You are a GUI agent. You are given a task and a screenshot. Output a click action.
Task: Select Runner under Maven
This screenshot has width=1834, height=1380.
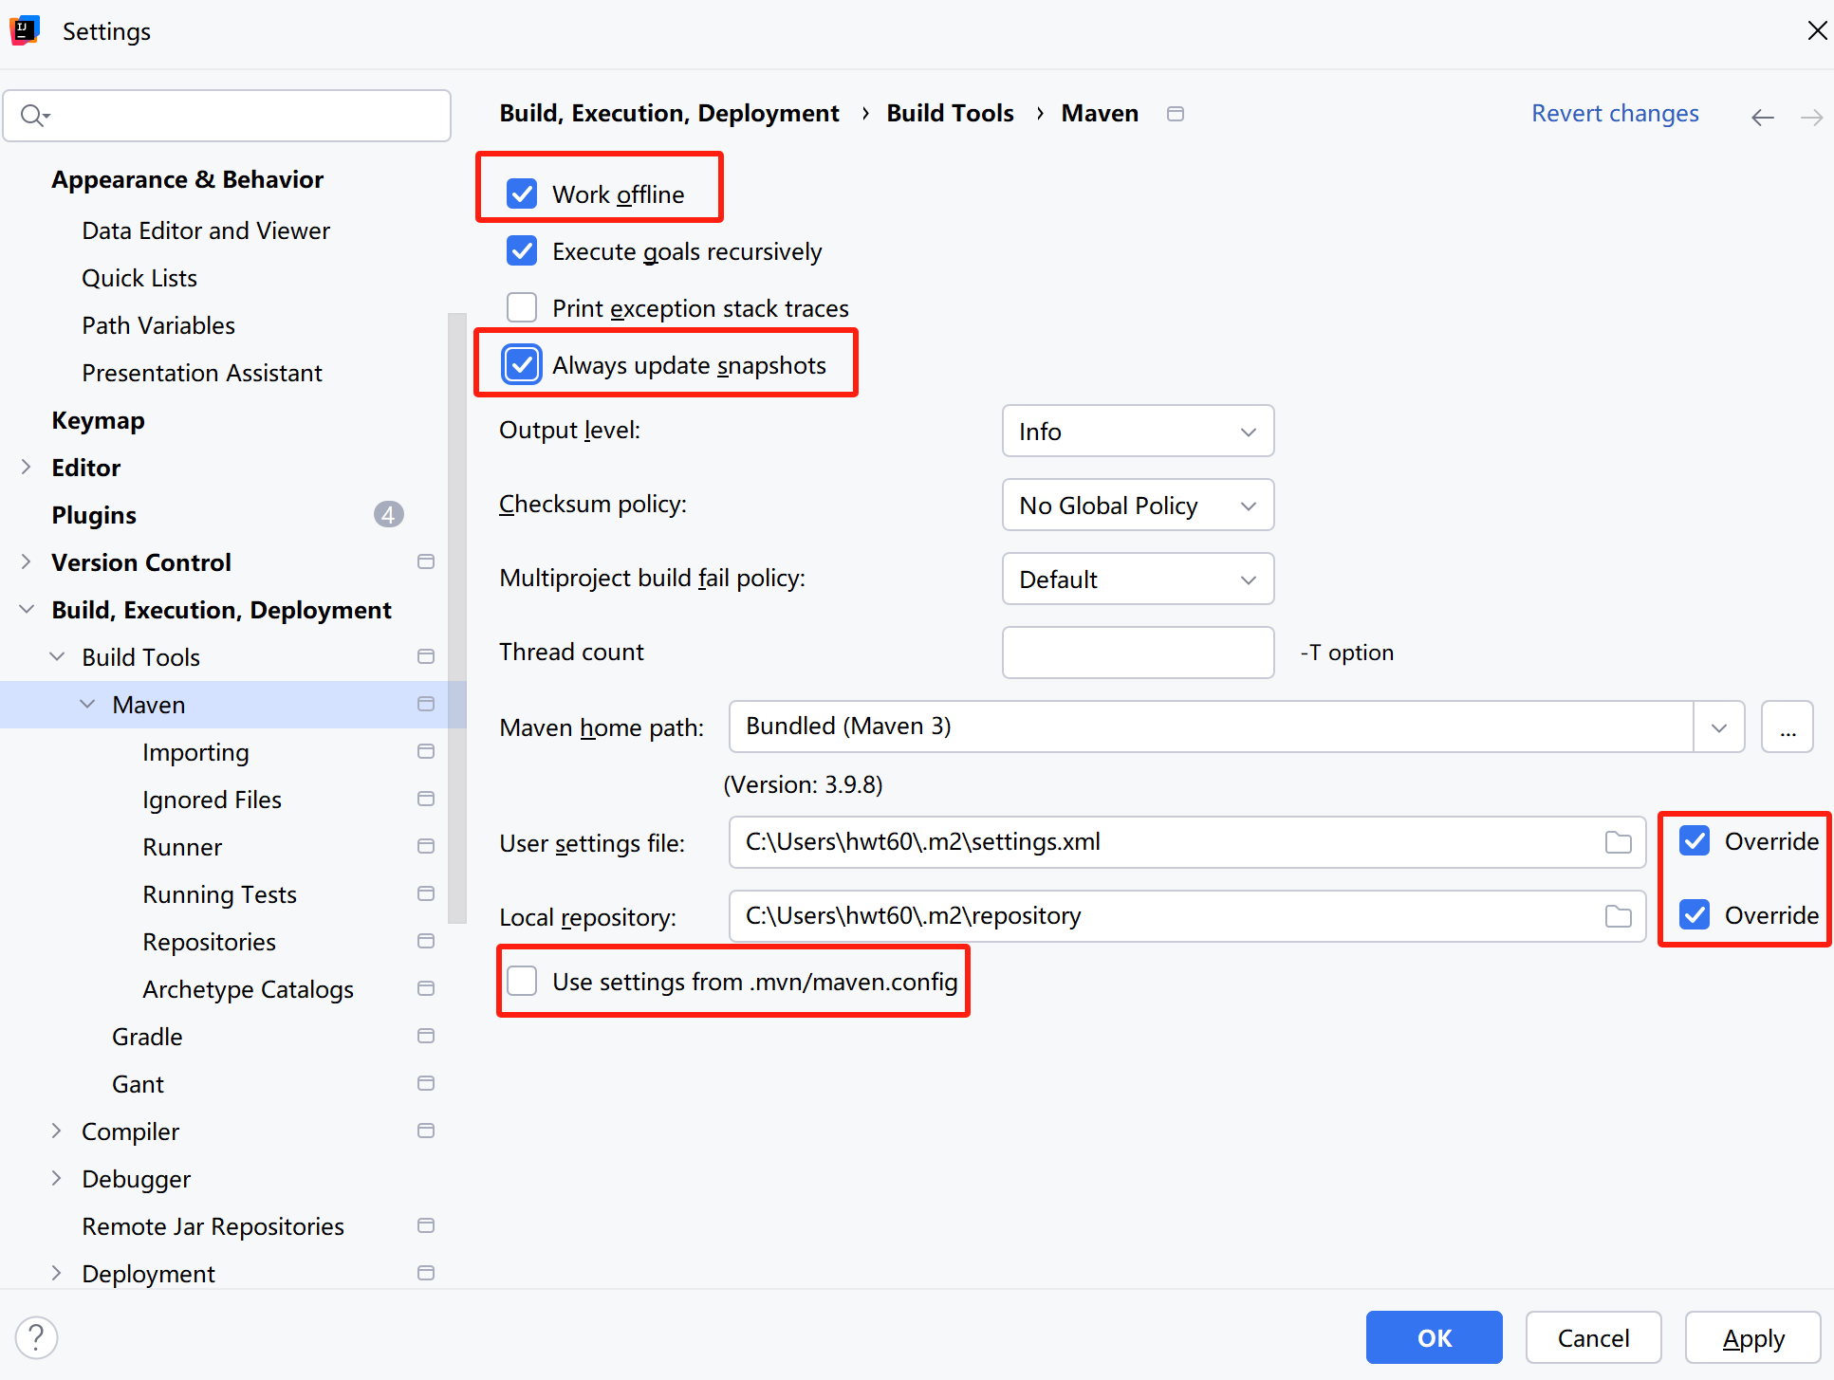tap(182, 847)
